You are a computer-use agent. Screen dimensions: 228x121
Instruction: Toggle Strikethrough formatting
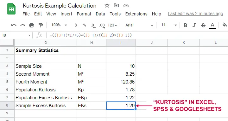tap(203, 25)
